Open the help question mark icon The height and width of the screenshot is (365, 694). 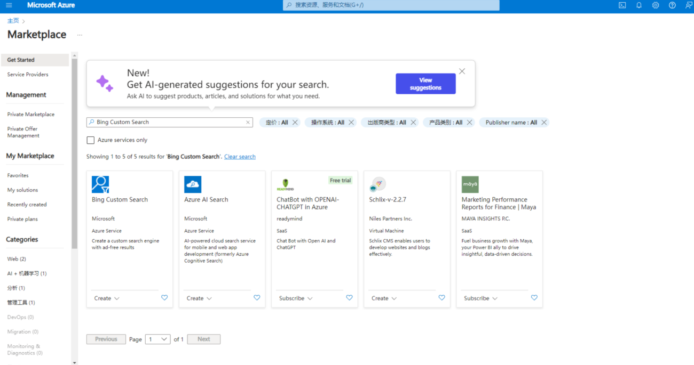(x=672, y=5)
